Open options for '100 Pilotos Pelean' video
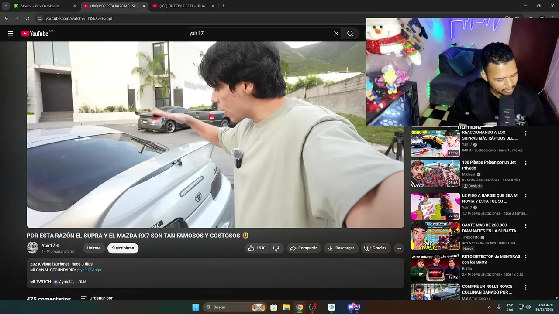Screen dimensions: 559x314 pos(526,163)
